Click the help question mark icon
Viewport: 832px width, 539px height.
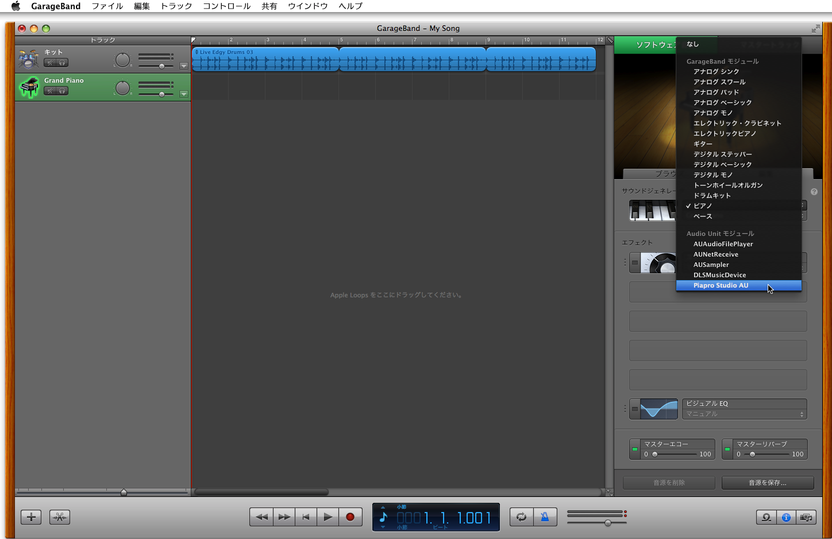coord(814,192)
